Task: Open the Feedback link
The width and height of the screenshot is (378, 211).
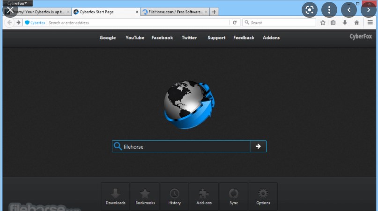Action: click(244, 38)
